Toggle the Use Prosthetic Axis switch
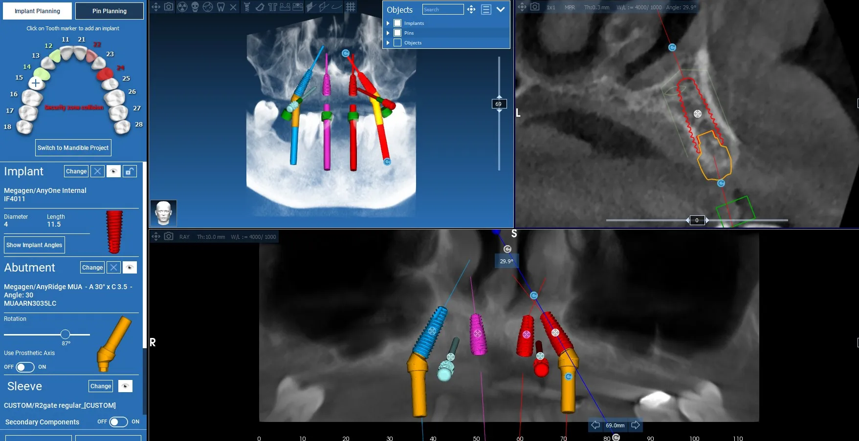Screen dimensions: 859x441 pos(25,367)
